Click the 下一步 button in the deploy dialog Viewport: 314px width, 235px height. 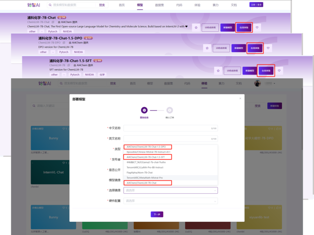156,214
